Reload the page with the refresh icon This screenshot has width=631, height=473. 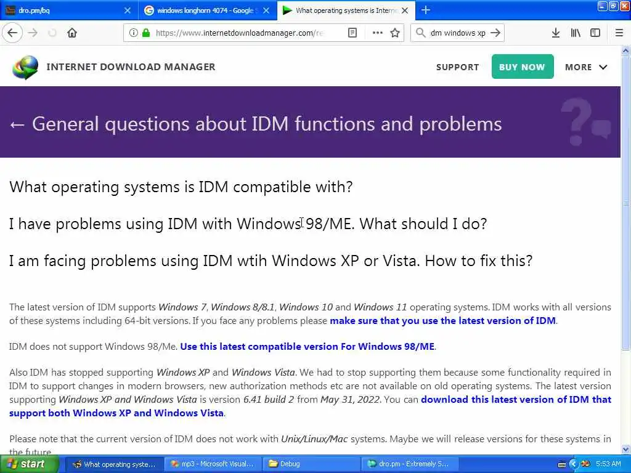(52, 33)
